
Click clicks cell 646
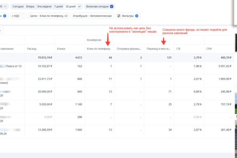pos(80,79)
